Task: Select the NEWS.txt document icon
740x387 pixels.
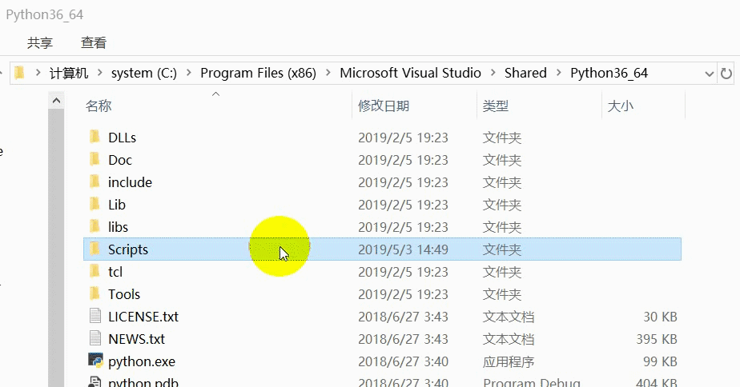Action: pos(95,338)
